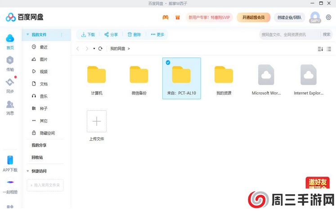This screenshot has height=211, width=336.
Task: Click the sort order icon
Action: (320, 49)
